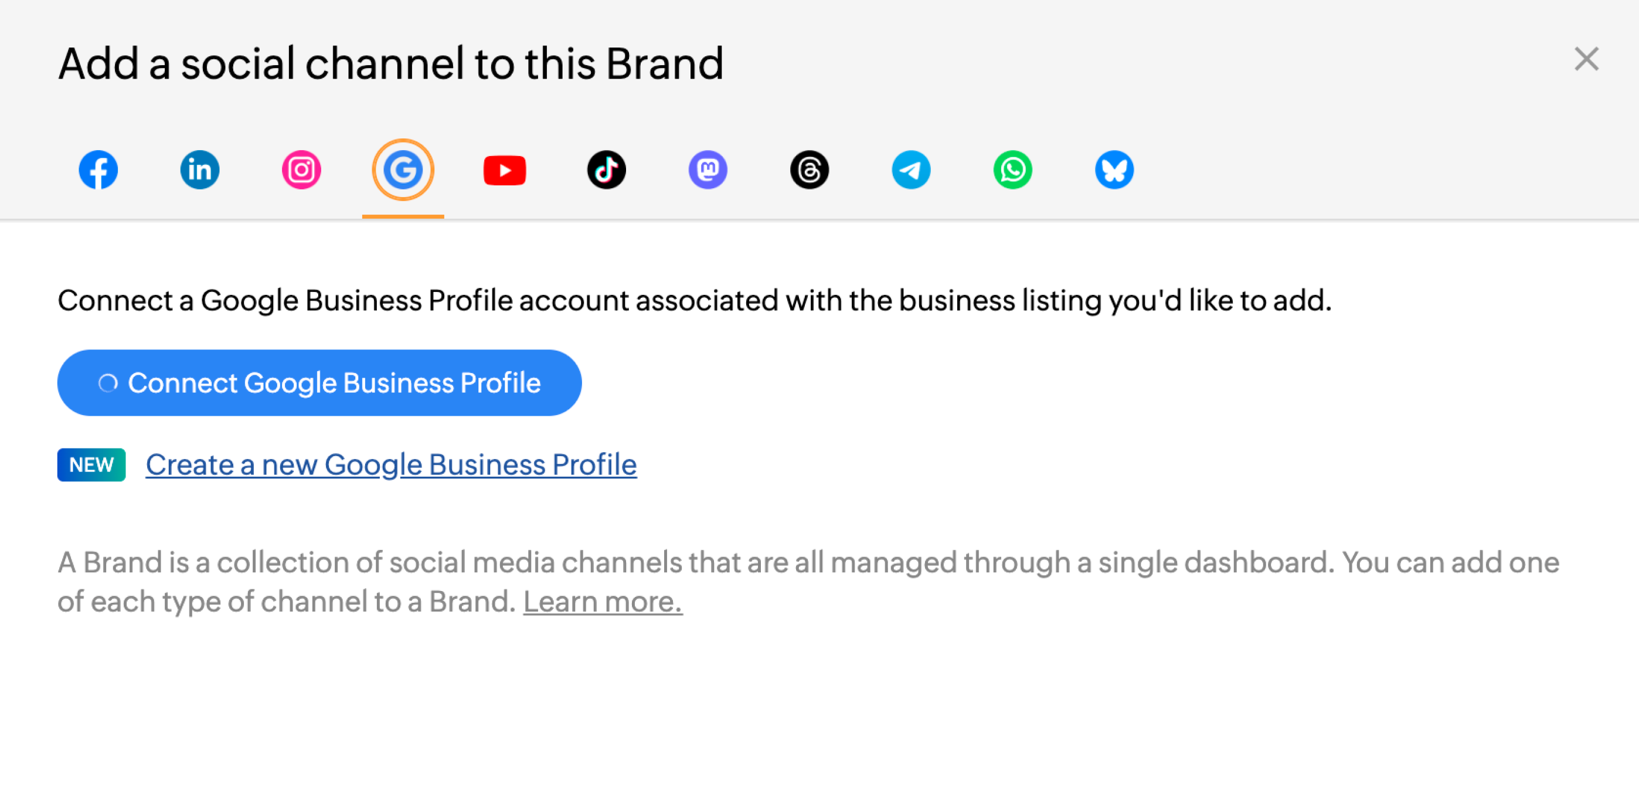Choose the Telegram channel icon
Screen dimensions: 1639x808
pos(911,170)
